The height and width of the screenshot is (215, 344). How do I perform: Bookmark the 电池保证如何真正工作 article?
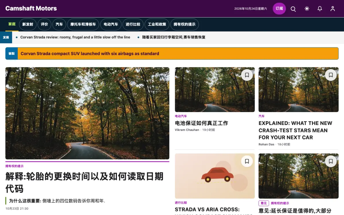[x=247, y=75]
